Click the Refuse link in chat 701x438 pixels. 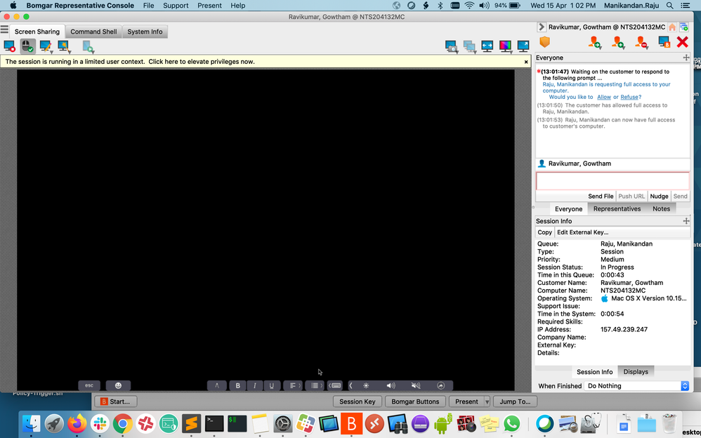coord(629,97)
